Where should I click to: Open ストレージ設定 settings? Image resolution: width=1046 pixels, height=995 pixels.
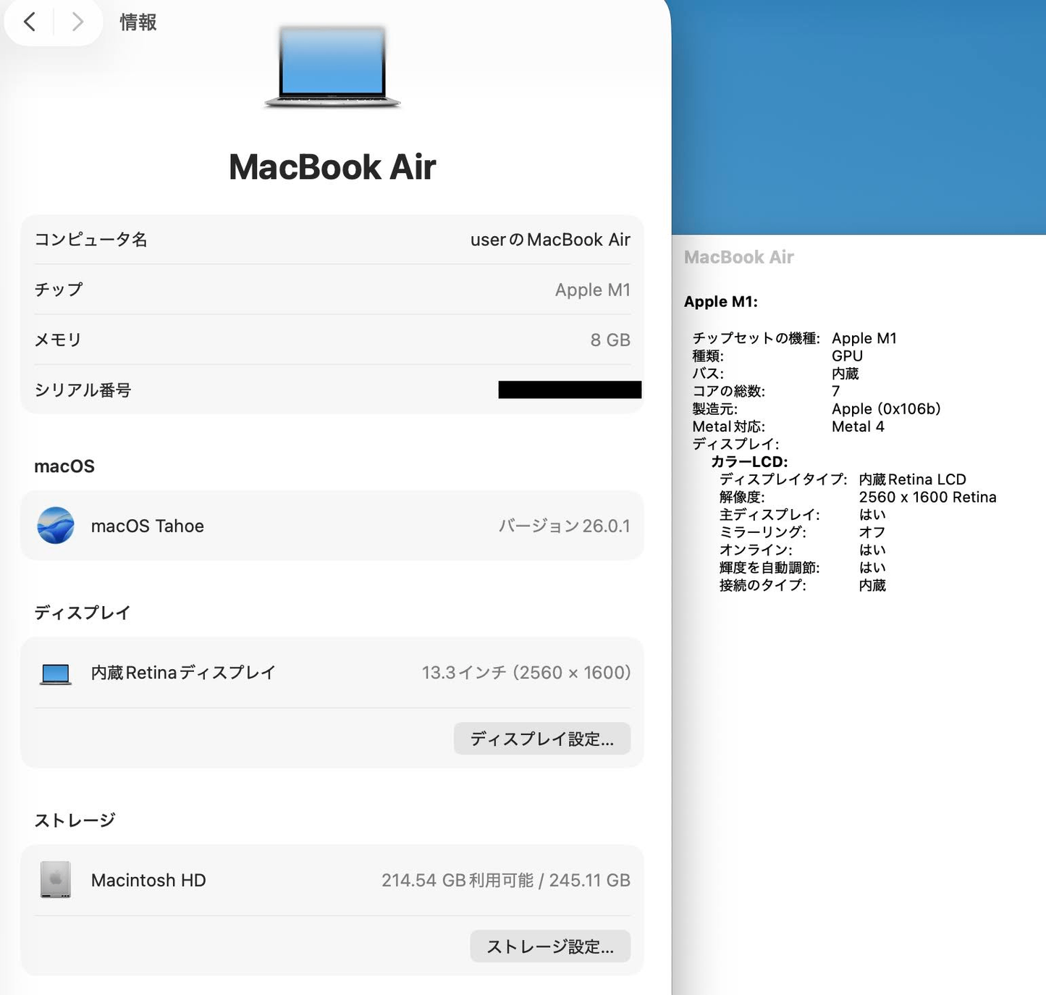click(550, 946)
